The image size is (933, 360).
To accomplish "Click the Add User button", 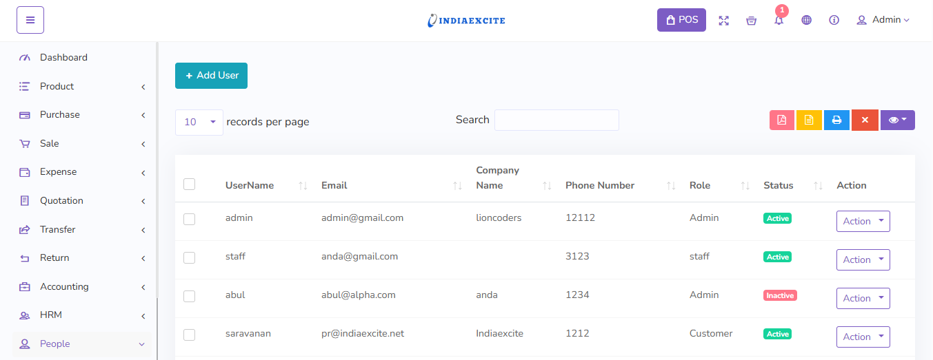I will [x=211, y=76].
